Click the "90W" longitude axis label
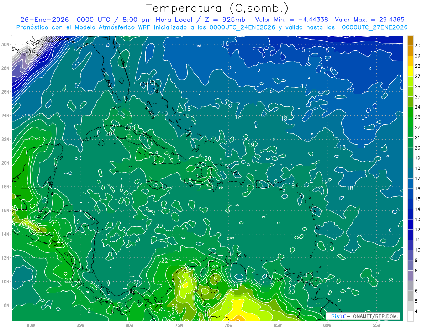 pos(31,325)
